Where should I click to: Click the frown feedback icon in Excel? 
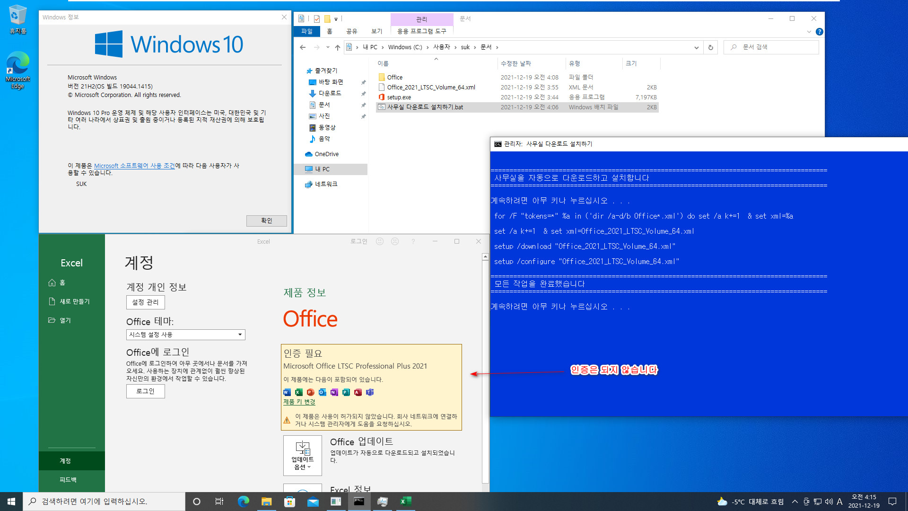(395, 241)
